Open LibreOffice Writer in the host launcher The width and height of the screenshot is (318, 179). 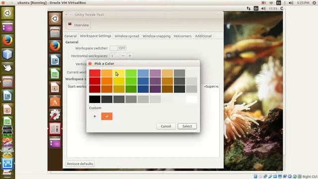tap(7, 96)
